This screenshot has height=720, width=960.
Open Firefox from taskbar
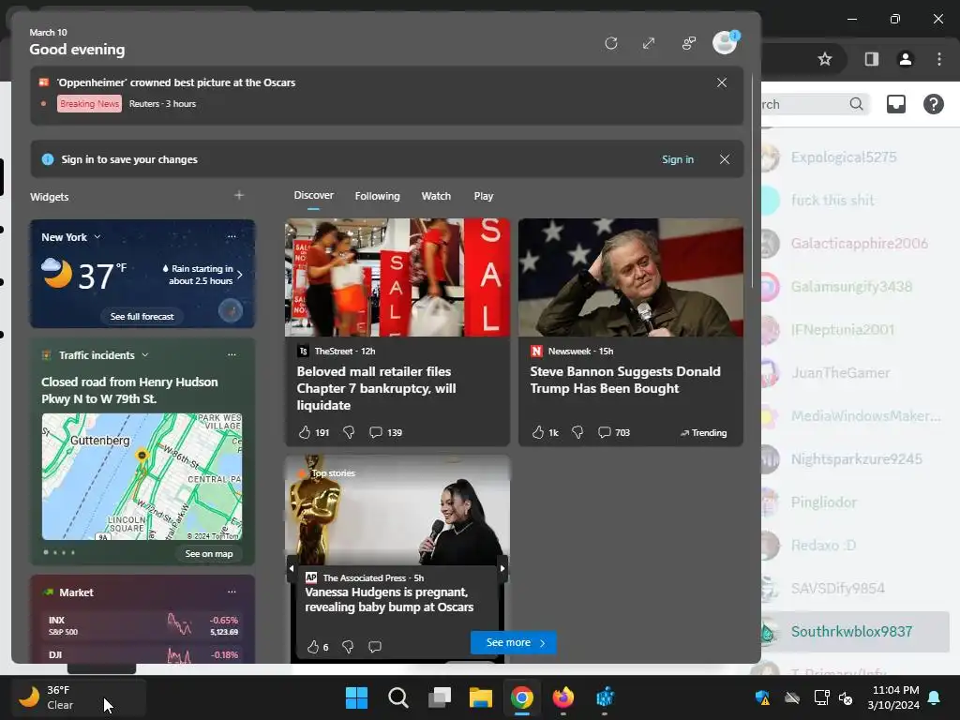(x=563, y=697)
